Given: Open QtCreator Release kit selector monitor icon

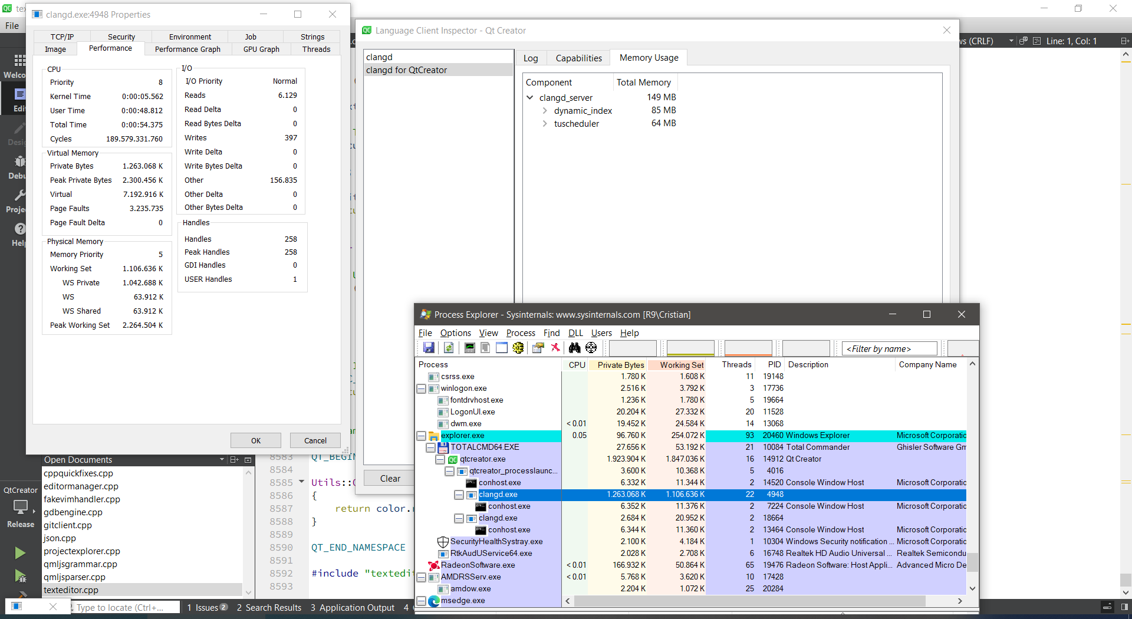Looking at the screenshot, I should click(x=20, y=506).
